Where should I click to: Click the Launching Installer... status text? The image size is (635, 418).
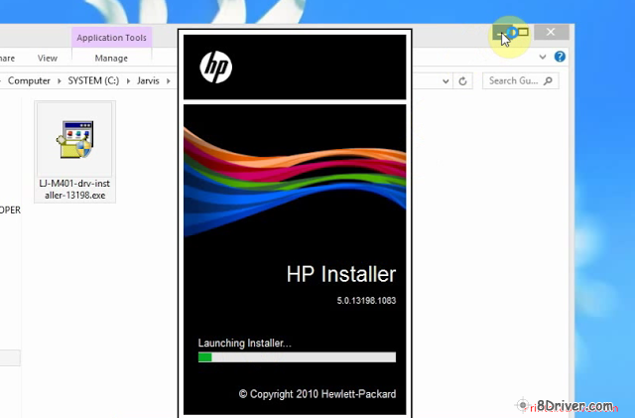point(245,343)
